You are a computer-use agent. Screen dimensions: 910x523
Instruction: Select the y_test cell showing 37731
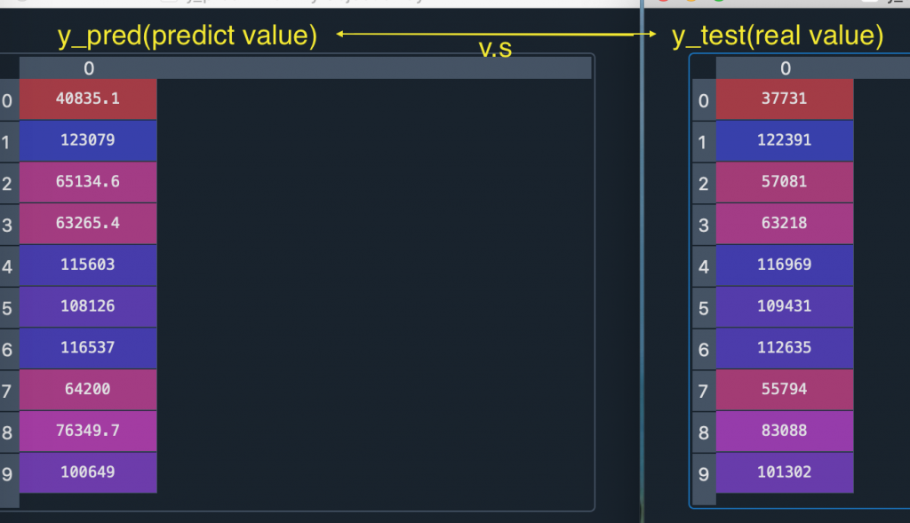(785, 99)
